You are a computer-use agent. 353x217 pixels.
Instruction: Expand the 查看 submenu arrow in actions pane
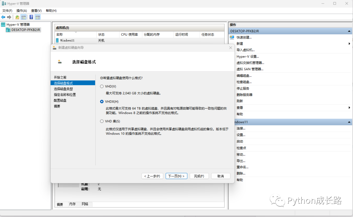tap(349, 108)
